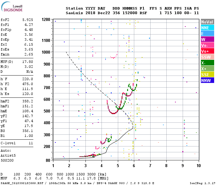Select the SSE yellow legend swatch
216x185 pixels.
[207, 75]
